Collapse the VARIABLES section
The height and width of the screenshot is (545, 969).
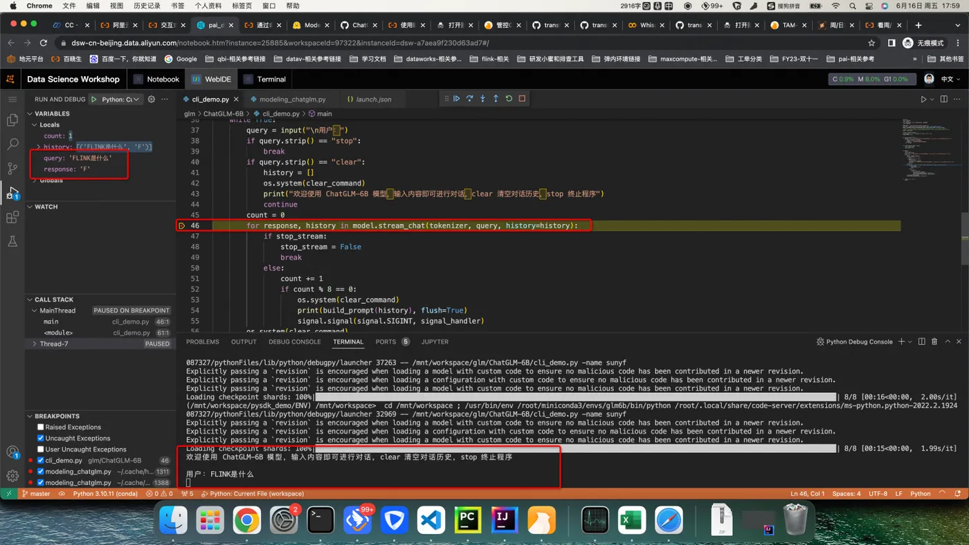30,113
